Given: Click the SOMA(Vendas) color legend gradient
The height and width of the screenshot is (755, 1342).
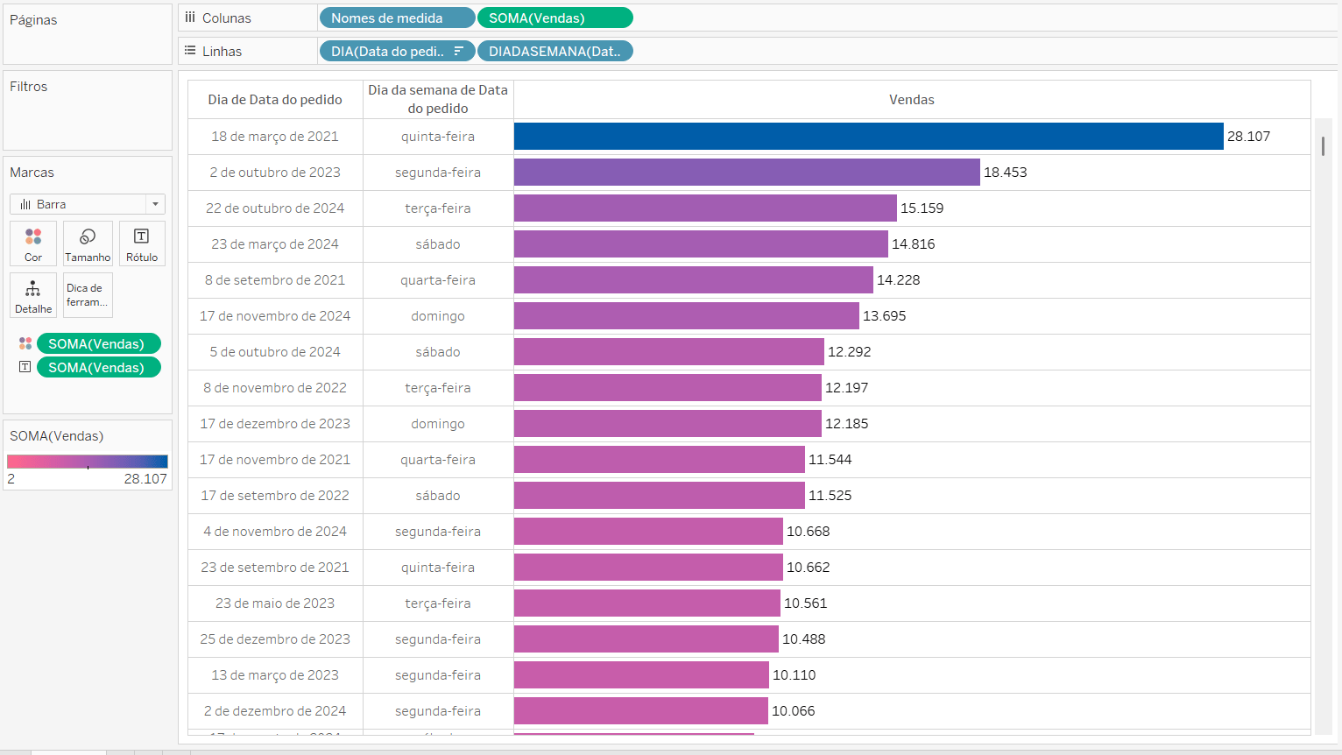Looking at the screenshot, I should [x=88, y=462].
